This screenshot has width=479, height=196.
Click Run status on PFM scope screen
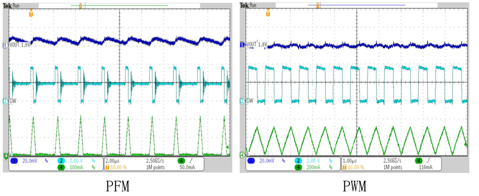click(x=16, y=6)
